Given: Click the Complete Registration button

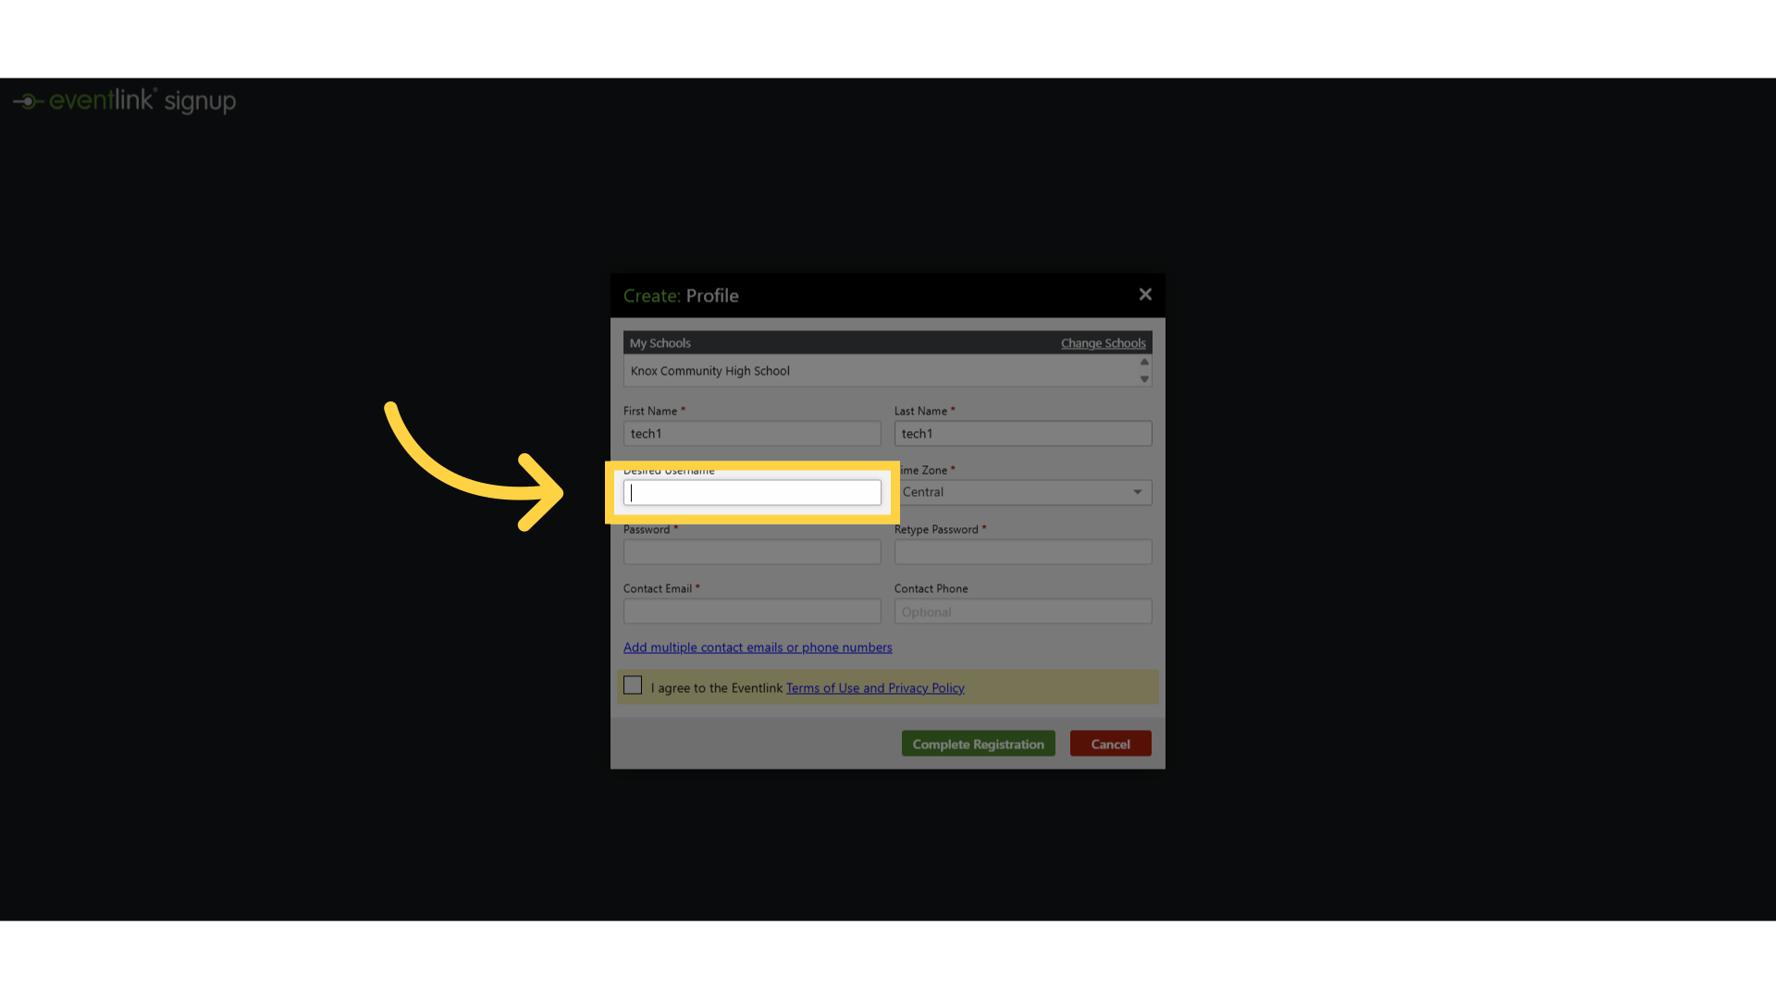Looking at the screenshot, I should coord(979,744).
